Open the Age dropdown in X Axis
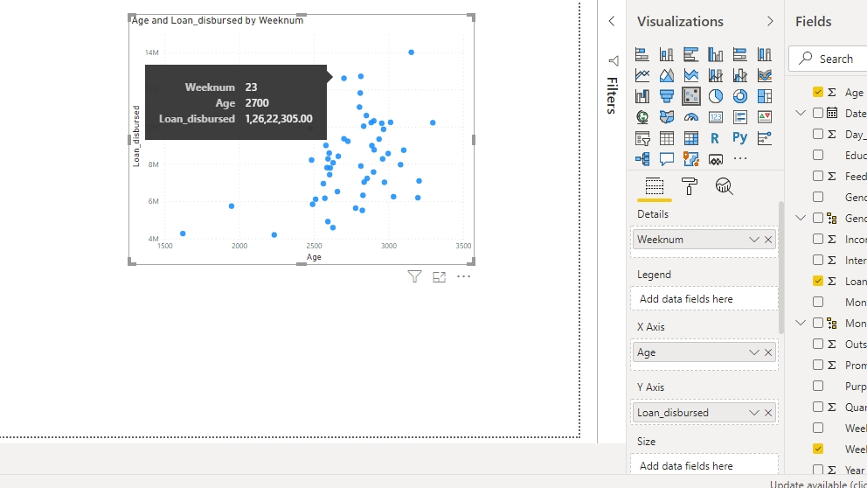 tap(753, 352)
